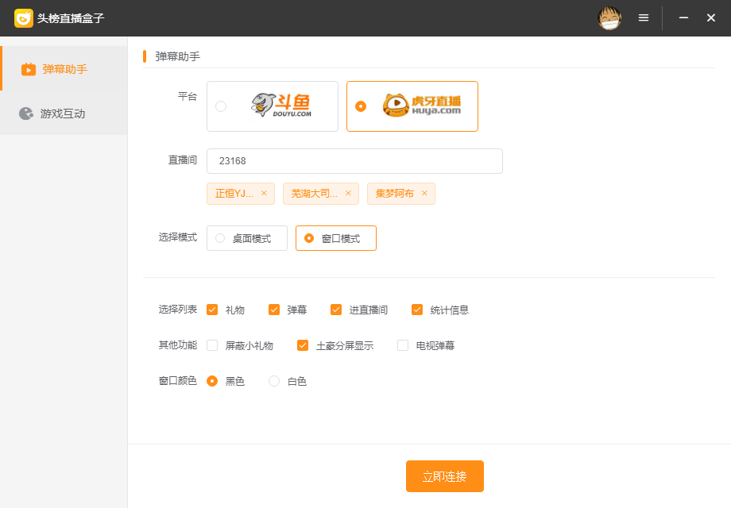Click the 立即连接 button
The width and height of the screenshot is (731, 508).
tap(444, 476)
